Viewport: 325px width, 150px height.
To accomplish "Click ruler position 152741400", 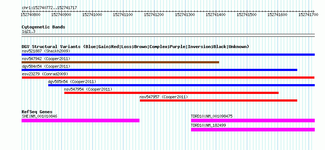I will [216, 15].
